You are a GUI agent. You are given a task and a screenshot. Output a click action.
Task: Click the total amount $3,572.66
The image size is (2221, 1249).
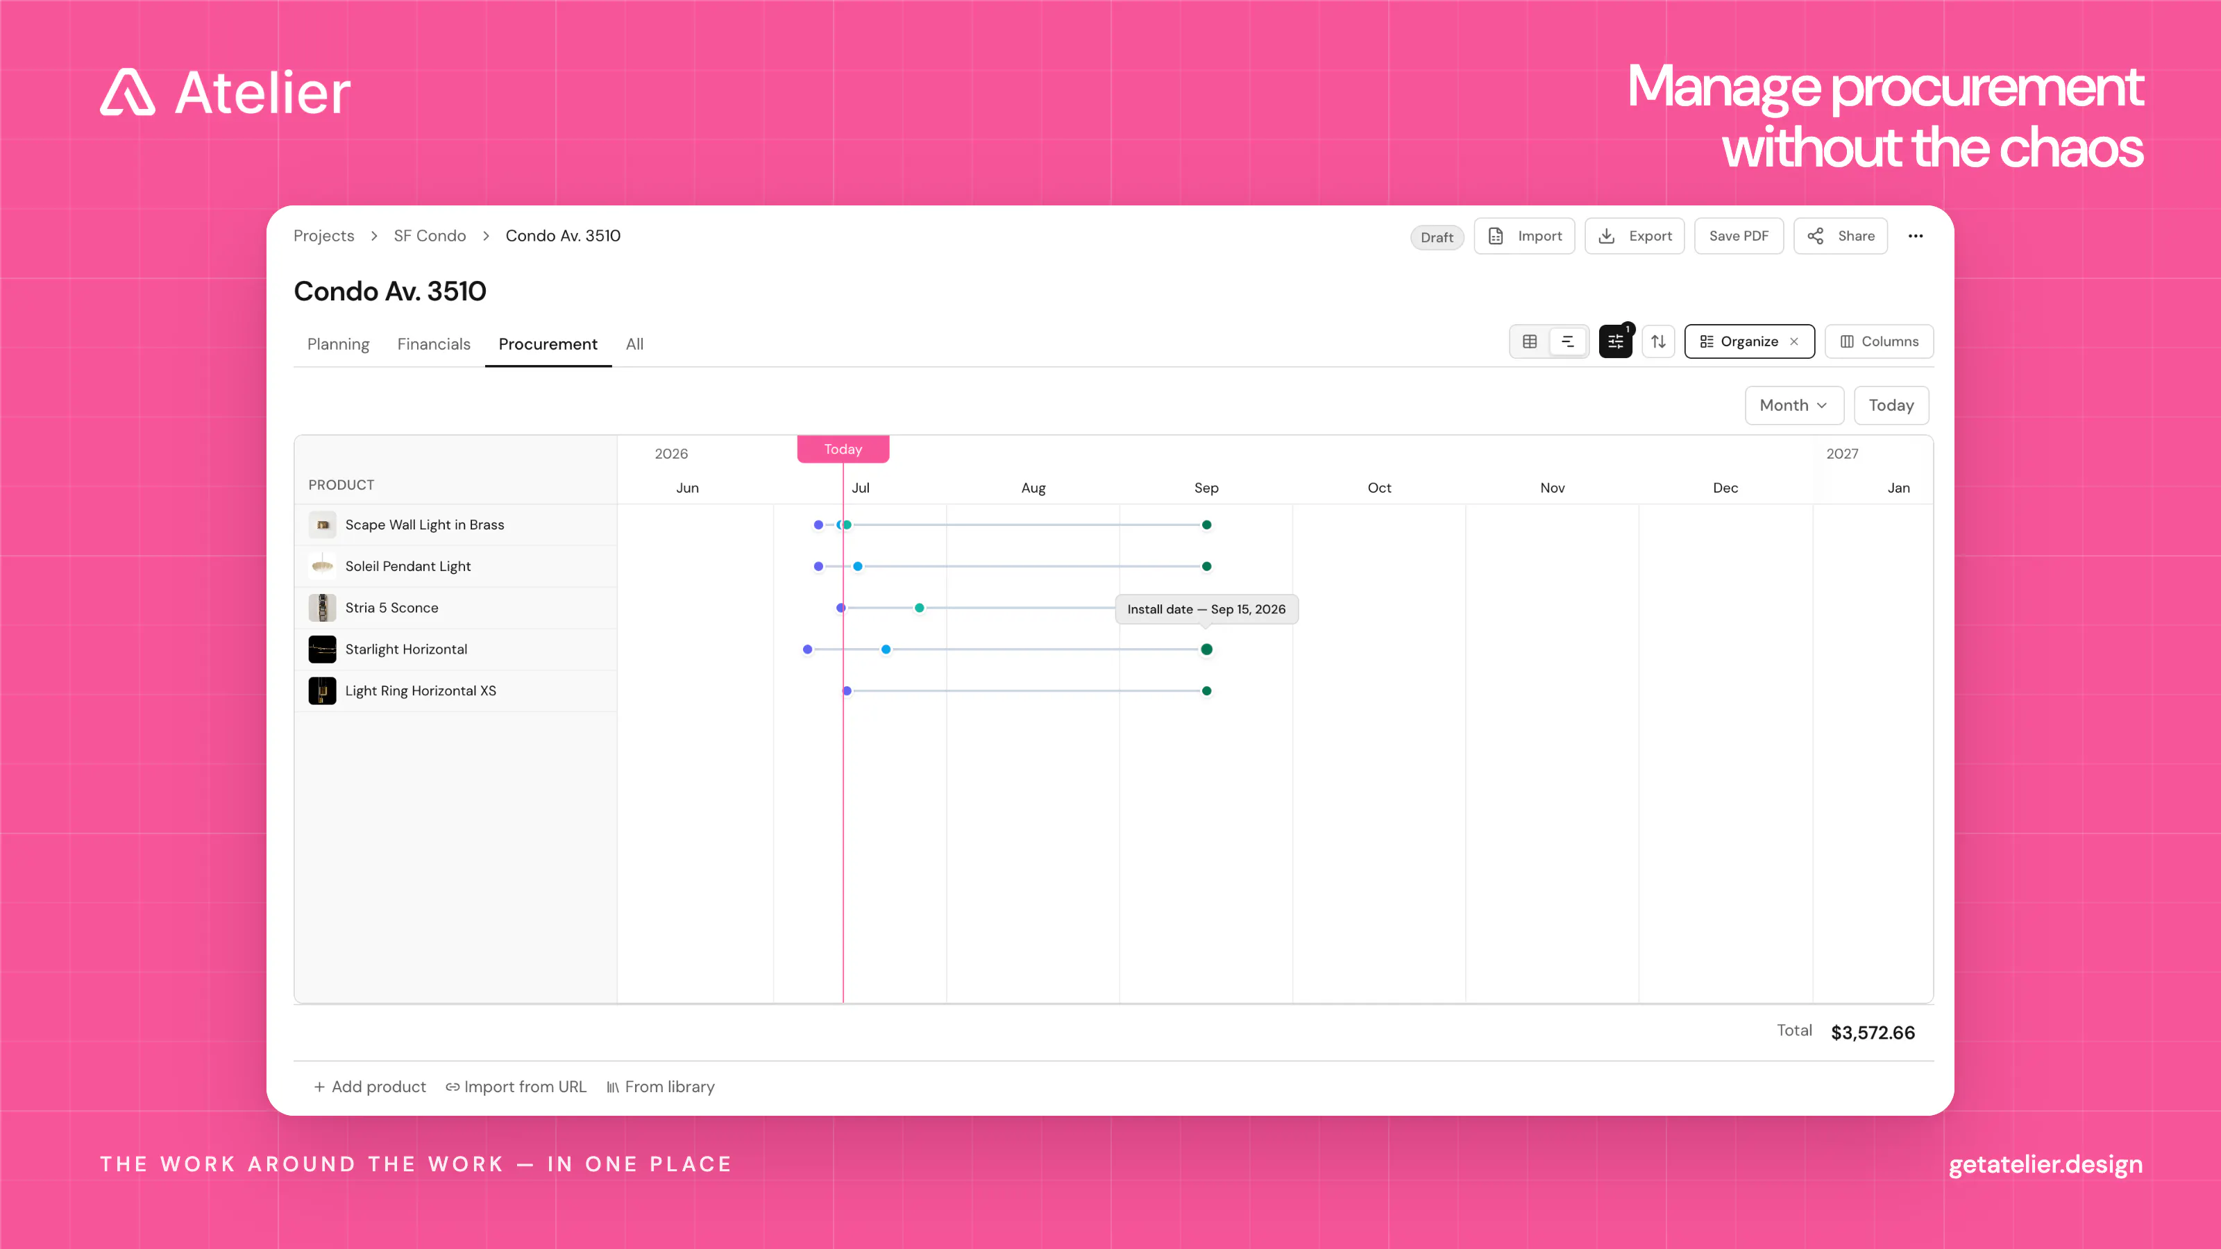coord(1873,1033)
